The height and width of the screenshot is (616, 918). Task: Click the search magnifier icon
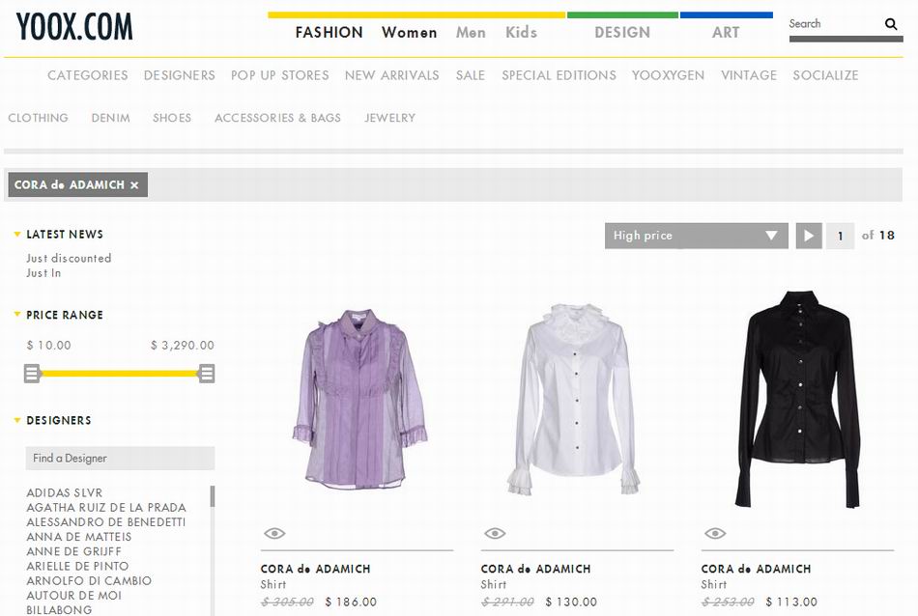pyautogui.click(x=891, y=24)
